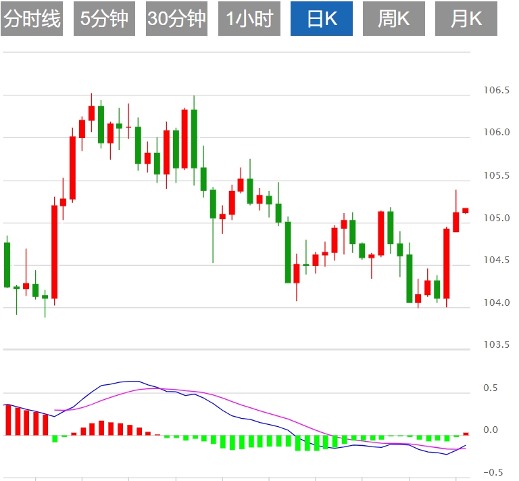Click the 103.5 price axis label
519x481 pixels.
(497, 345)
